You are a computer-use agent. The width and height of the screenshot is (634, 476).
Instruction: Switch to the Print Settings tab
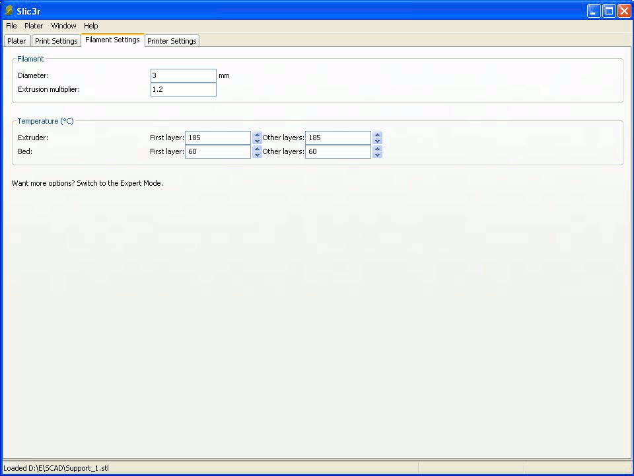point(56,41)
